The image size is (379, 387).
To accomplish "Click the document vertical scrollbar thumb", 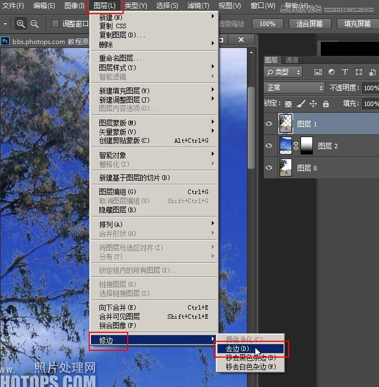I will (251, 127).
